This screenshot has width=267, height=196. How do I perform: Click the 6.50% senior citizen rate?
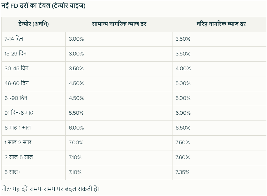click(183, 128)
